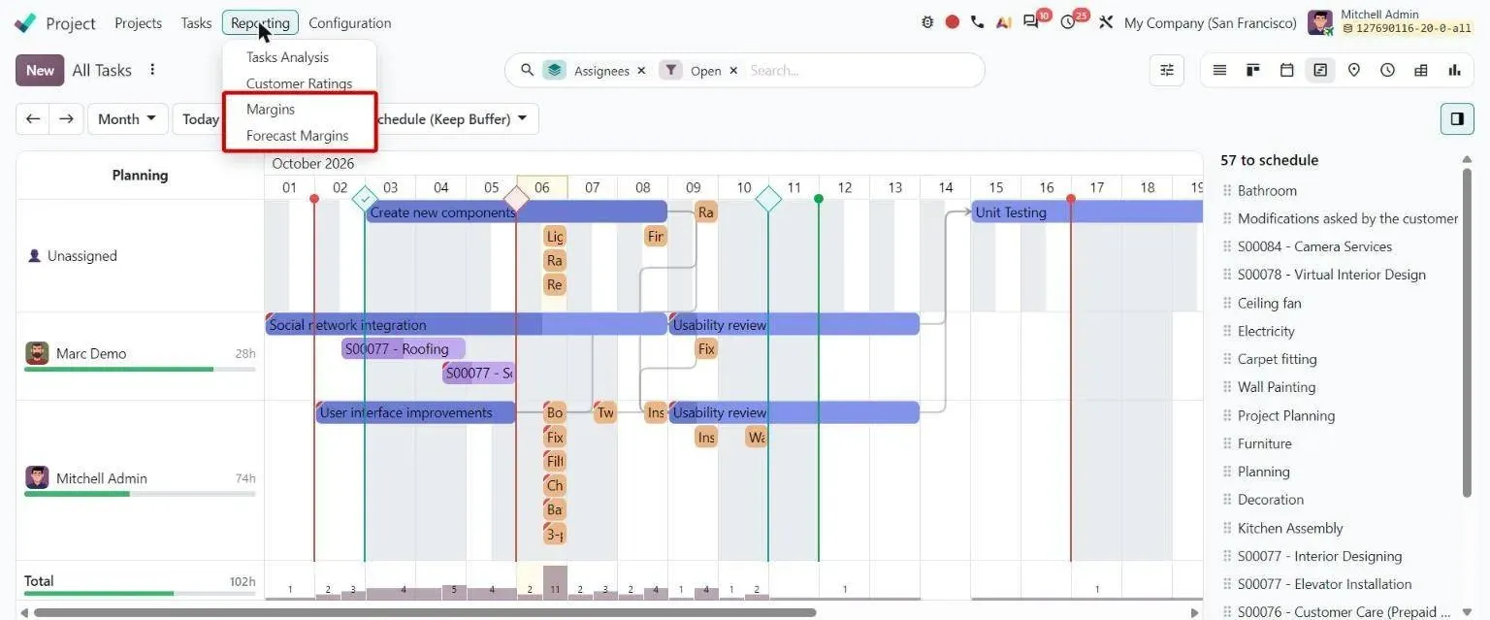Open My Company (San Francisco) switcher
Viewport: 1490px width, 620px height.
[1210, 23]
